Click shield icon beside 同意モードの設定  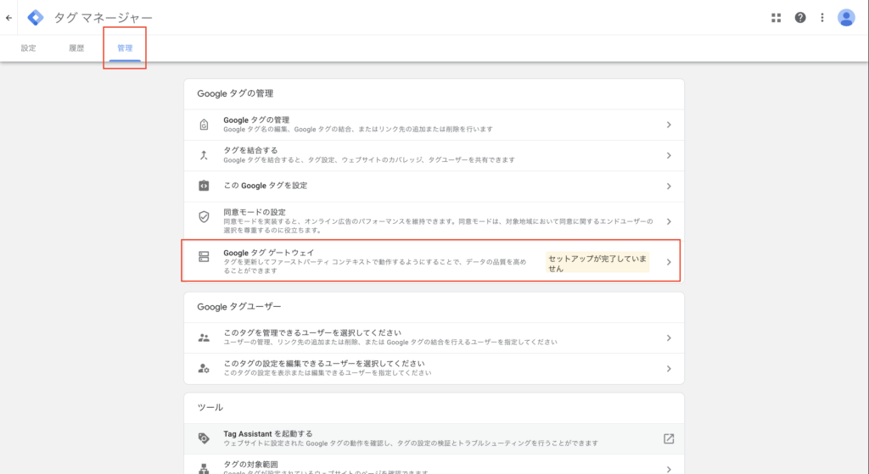(x=204, y=216)
